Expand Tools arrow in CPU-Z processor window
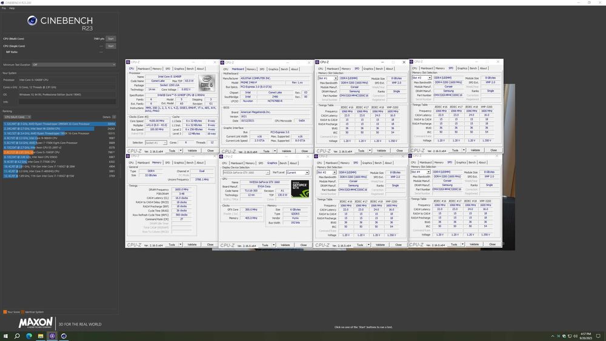The height and width of the screenshot is (341, 606). [x=181, y=151]
